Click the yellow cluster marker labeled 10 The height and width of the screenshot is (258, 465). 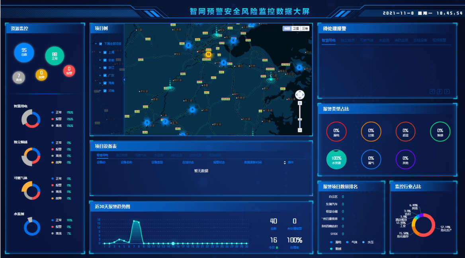coord(208,54)
